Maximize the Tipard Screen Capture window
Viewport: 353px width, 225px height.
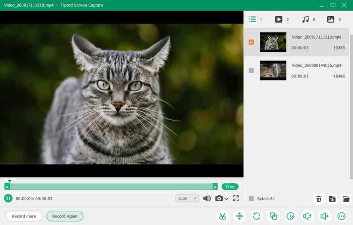(333, 5)
